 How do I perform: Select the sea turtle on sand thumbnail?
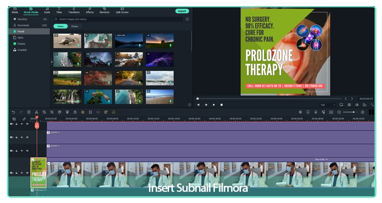(67, 41)
